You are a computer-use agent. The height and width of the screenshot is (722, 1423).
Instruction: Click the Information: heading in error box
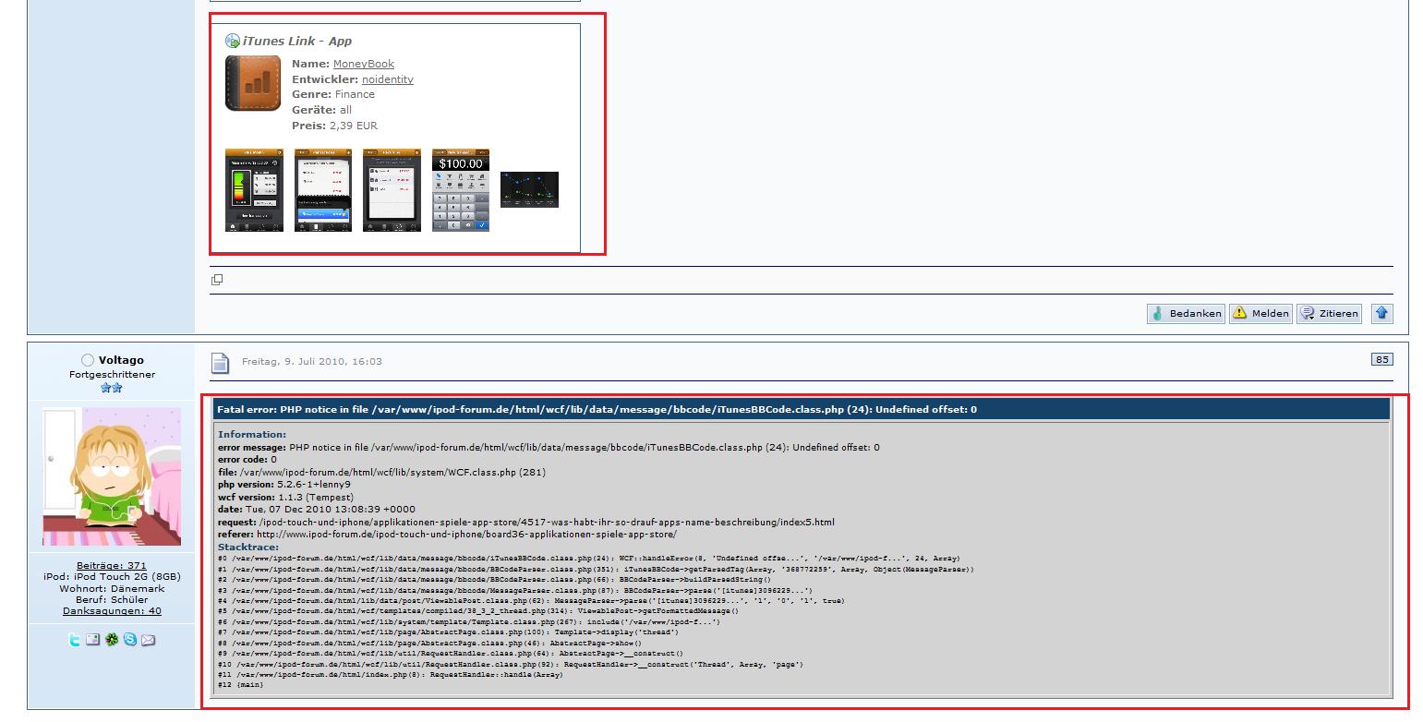click(252, 434)
